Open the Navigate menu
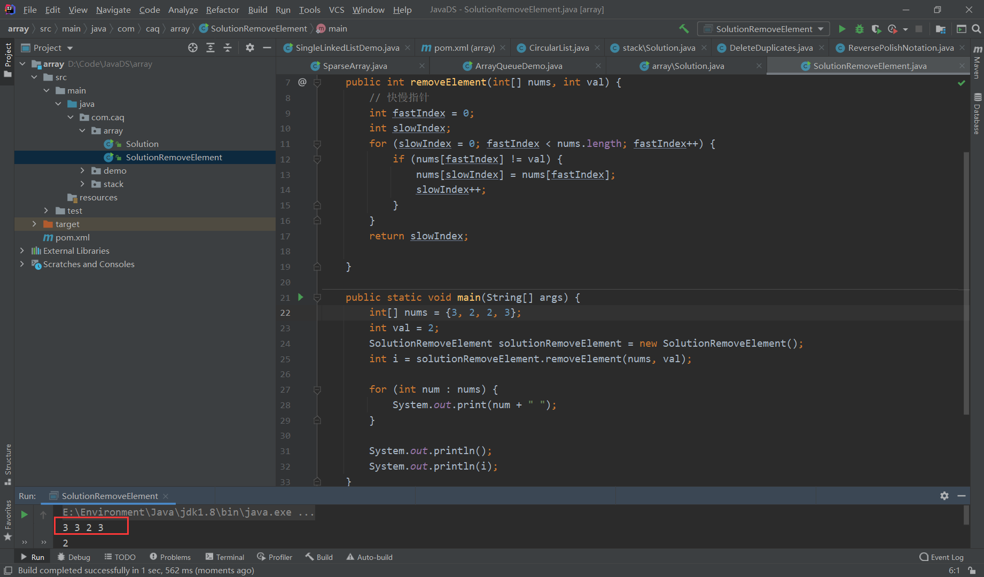This screenshot has width=984, height=577. 113,10
